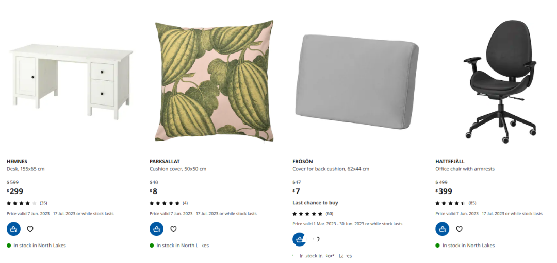The height and width of the screenshot is (263, 557).
Task: View the PARKSALLAT cushion cover photo
Action: pos(214,81)
